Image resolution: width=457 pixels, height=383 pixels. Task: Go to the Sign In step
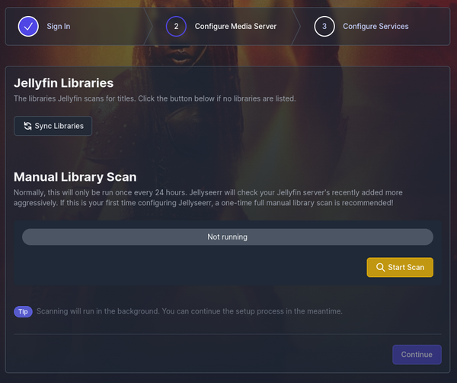[59, 27]
